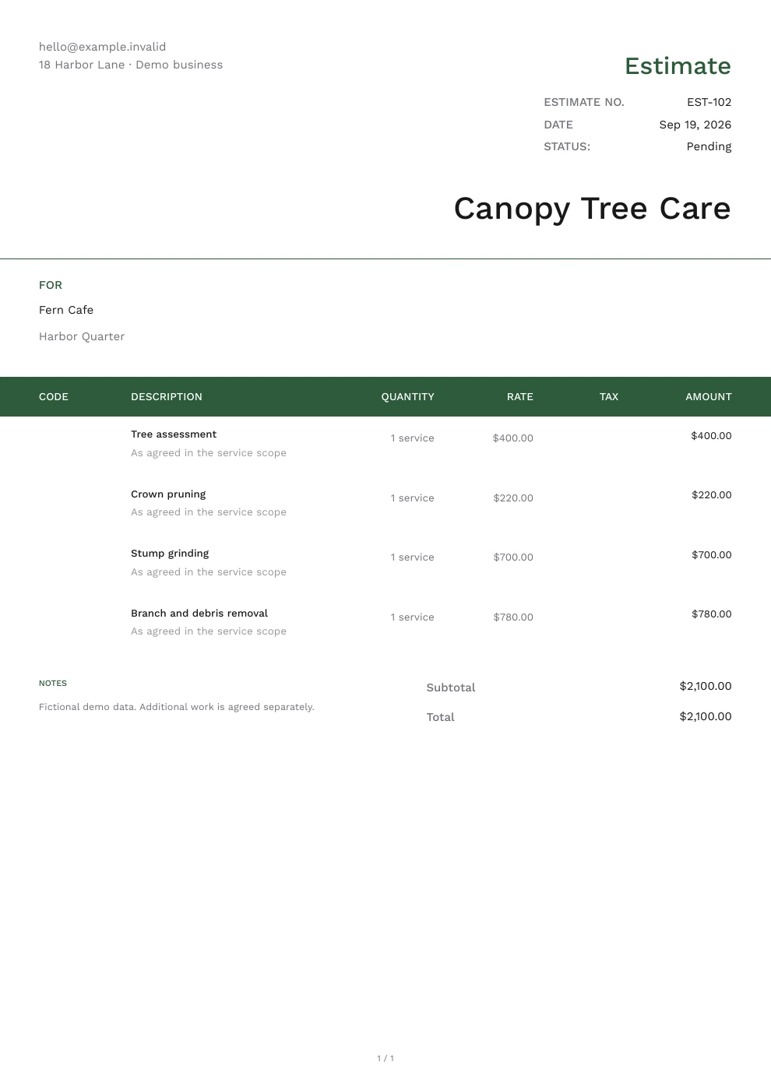Select the $220.00 rate value
The image size is (771, 1090).
click(x=512, y=498)
